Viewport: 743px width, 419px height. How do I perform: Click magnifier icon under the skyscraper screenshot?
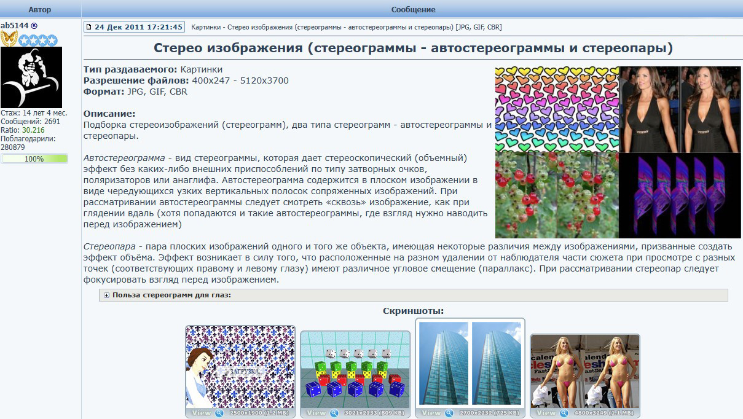(x=449, y=413)
